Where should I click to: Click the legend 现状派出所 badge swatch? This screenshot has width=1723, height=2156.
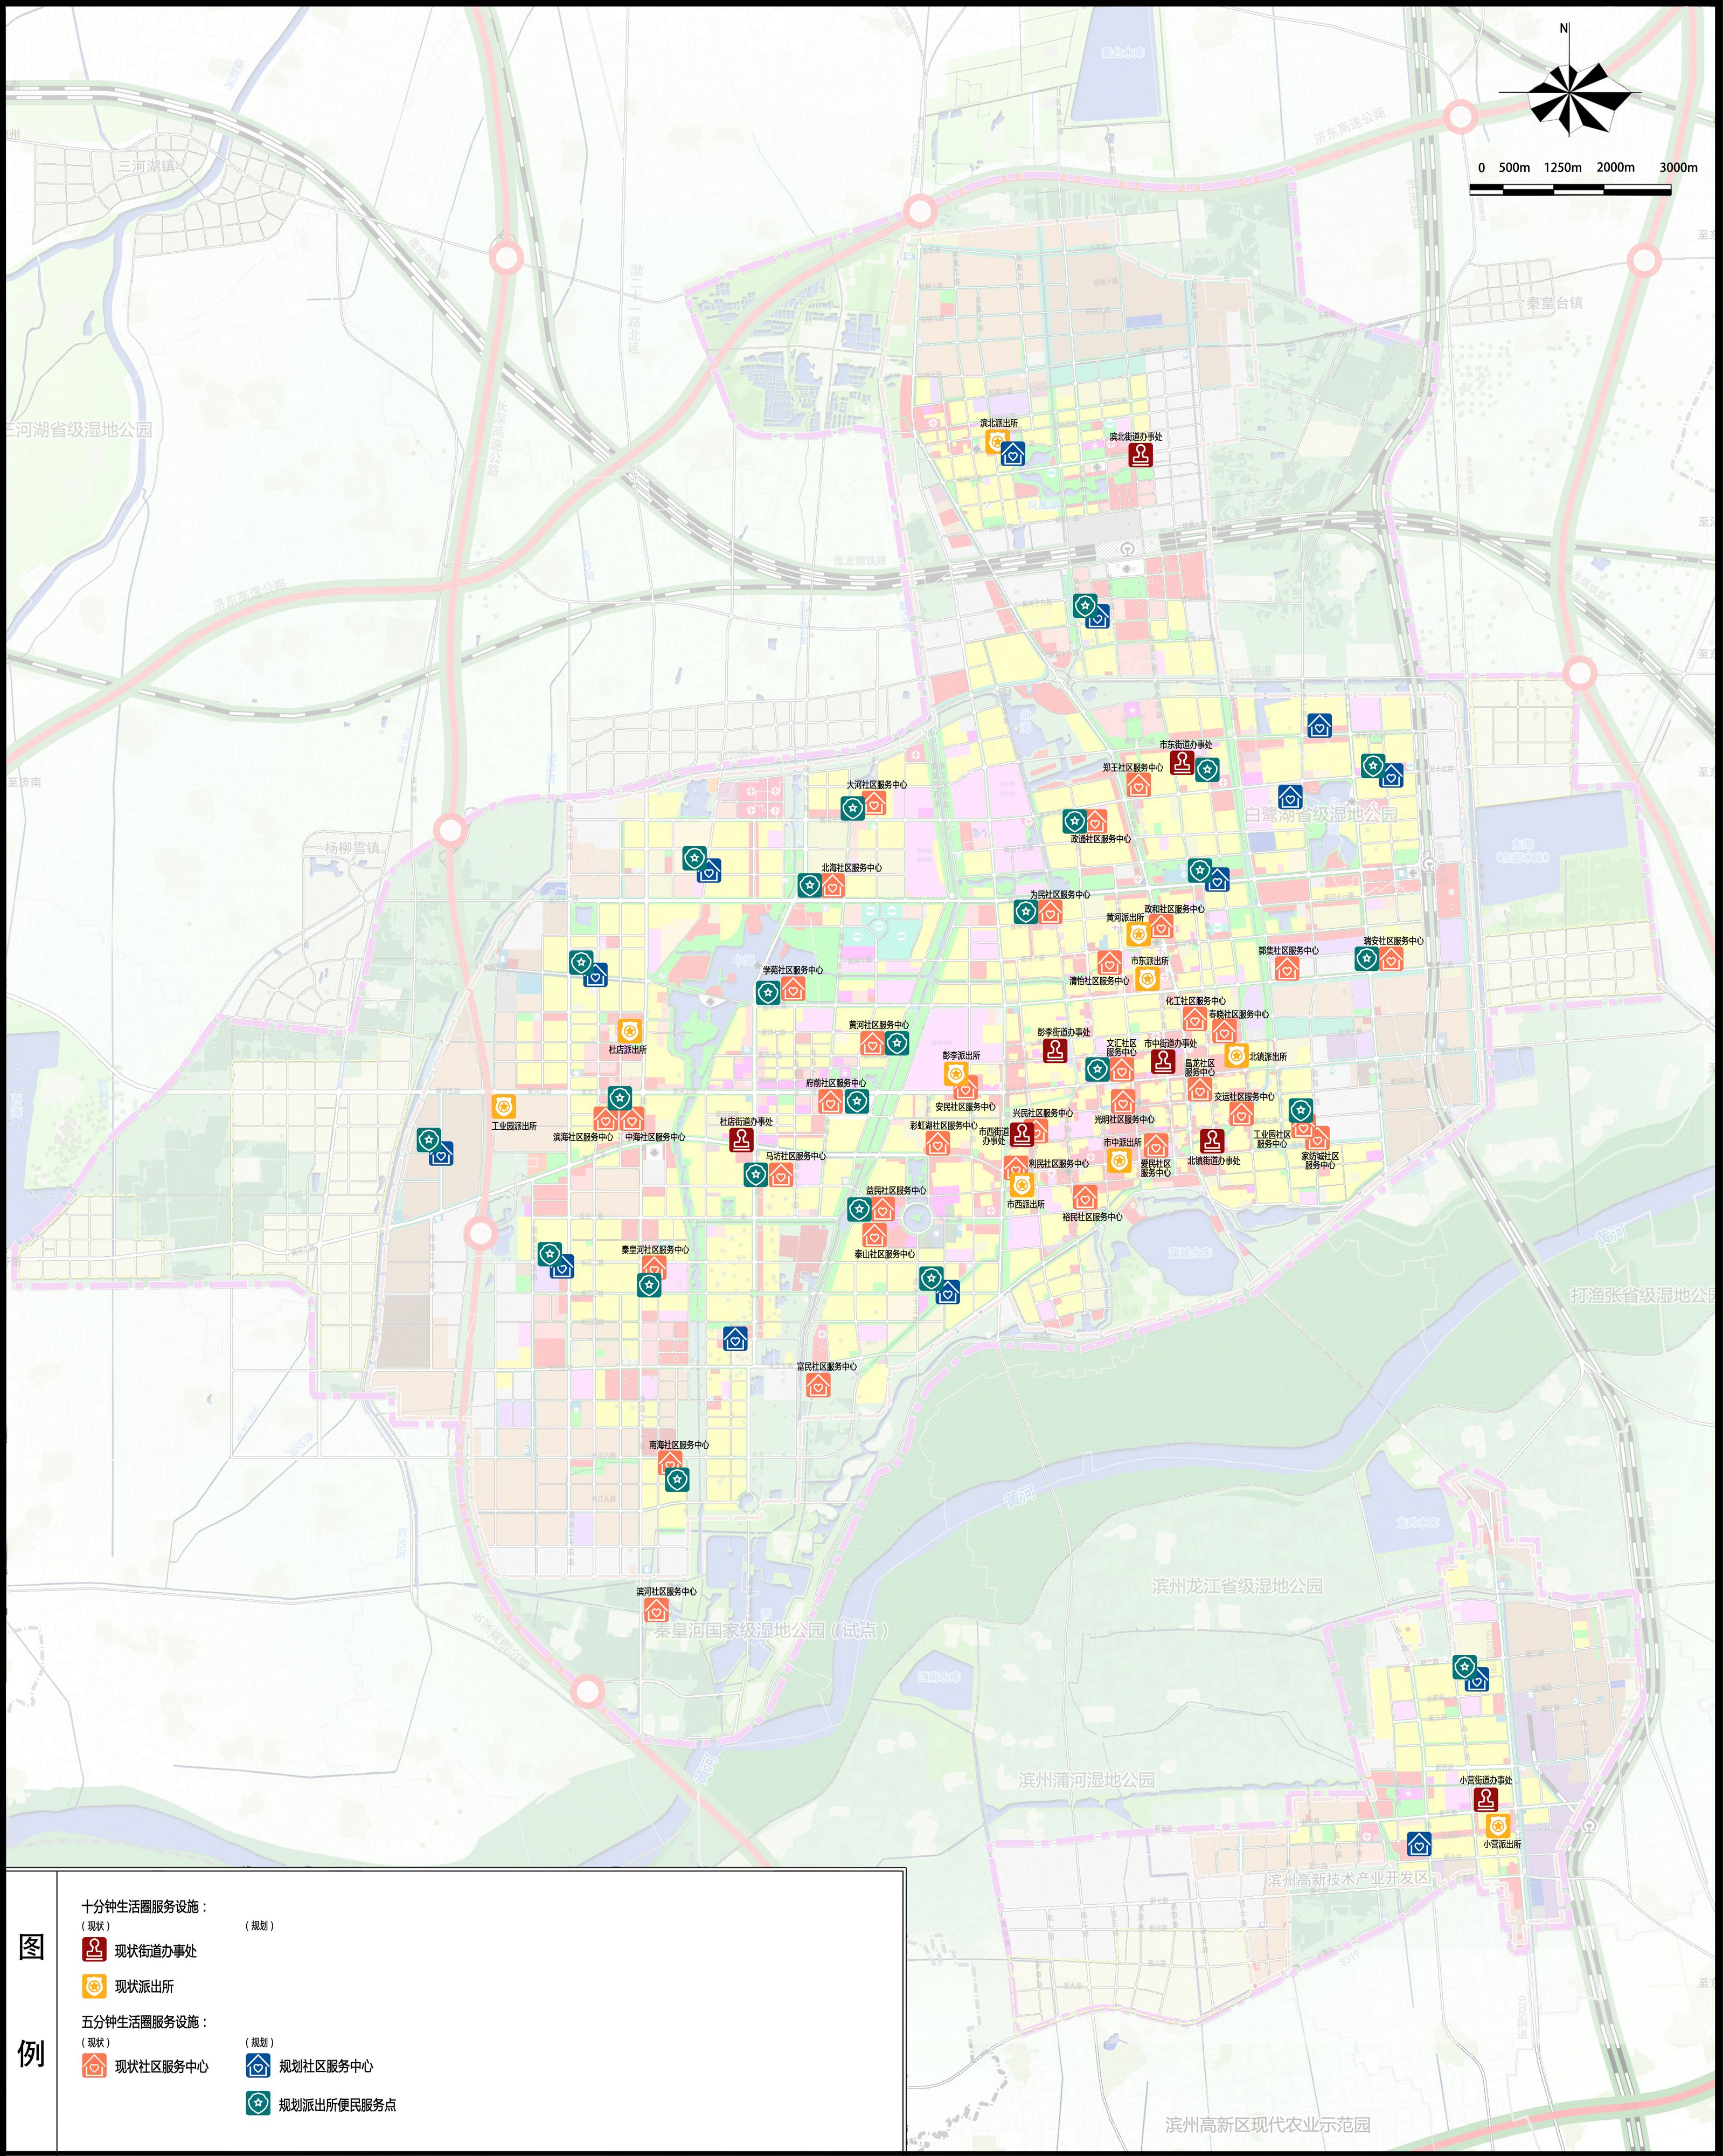click(x=94, y=1985)
